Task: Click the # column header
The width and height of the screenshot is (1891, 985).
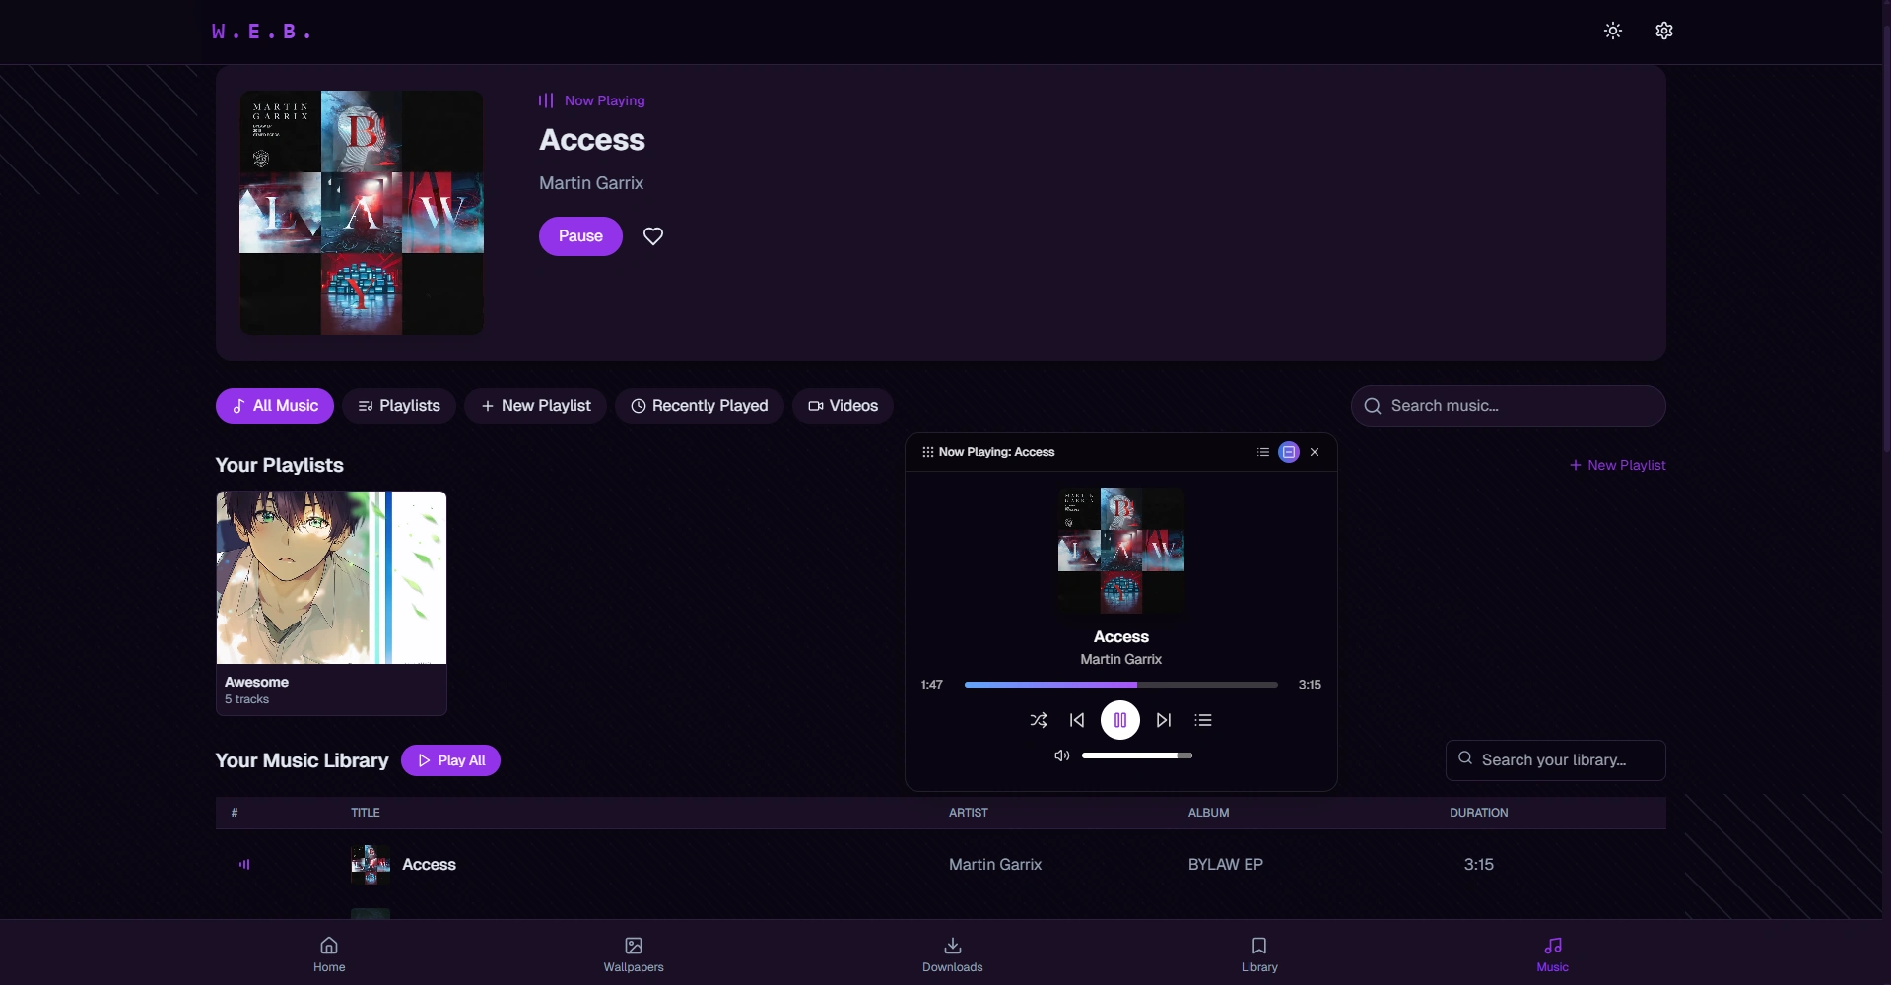Action: pos(235,813)
